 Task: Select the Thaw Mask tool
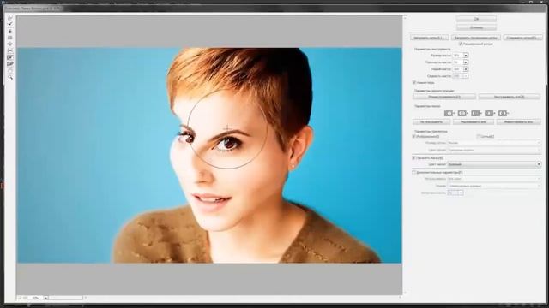point(10,64)
